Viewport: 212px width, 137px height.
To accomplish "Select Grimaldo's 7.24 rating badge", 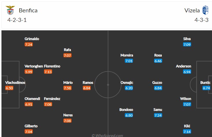I will pos(29,45).
